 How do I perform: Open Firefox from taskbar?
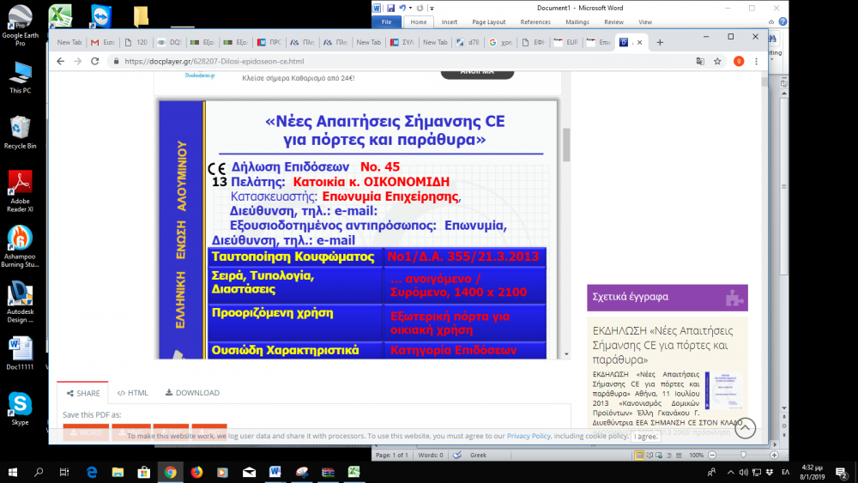pyautogui.click(x=196, y=472)
